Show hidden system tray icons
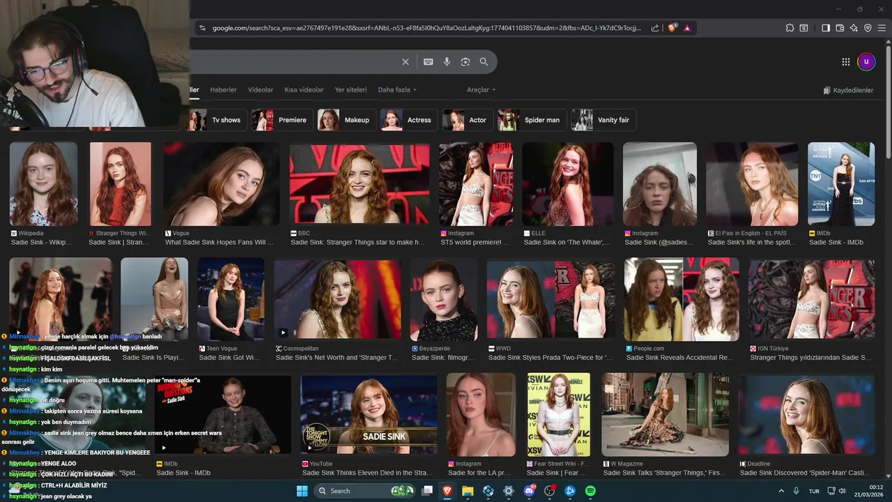 pyautogui.click(x=780, y=491)
